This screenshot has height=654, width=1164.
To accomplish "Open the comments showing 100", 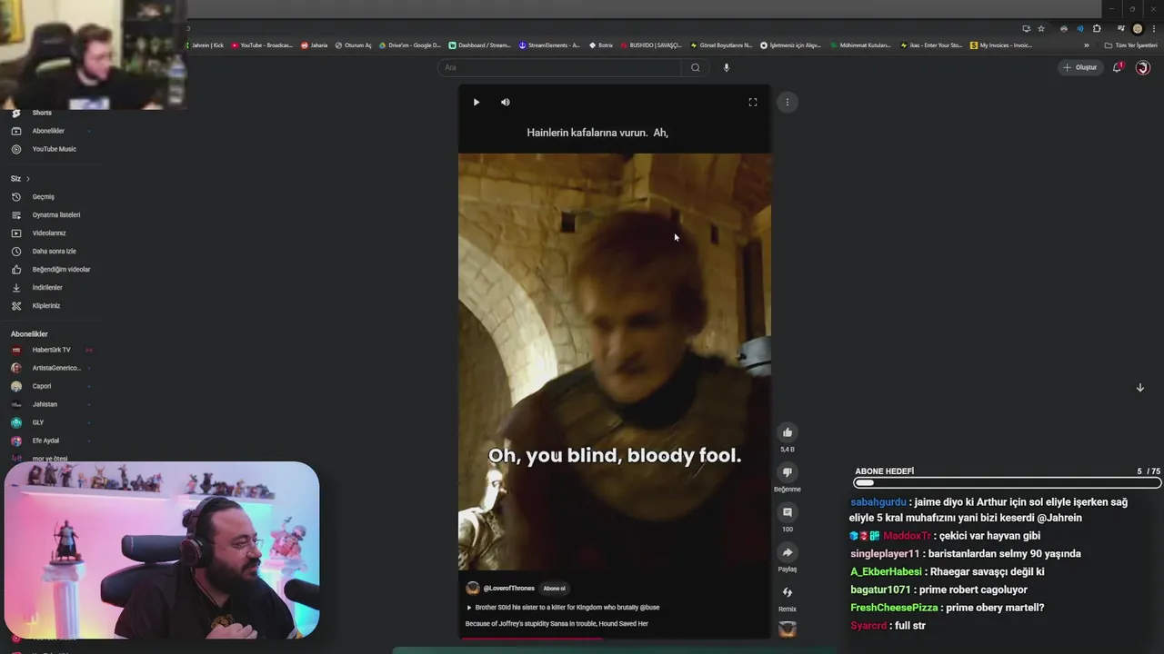I will [x=788, y=512].
